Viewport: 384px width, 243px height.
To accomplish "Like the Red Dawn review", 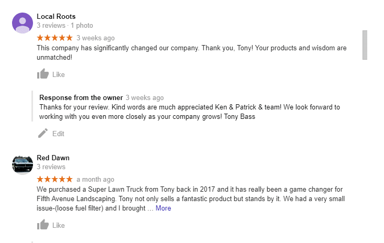I will (51, 225).
